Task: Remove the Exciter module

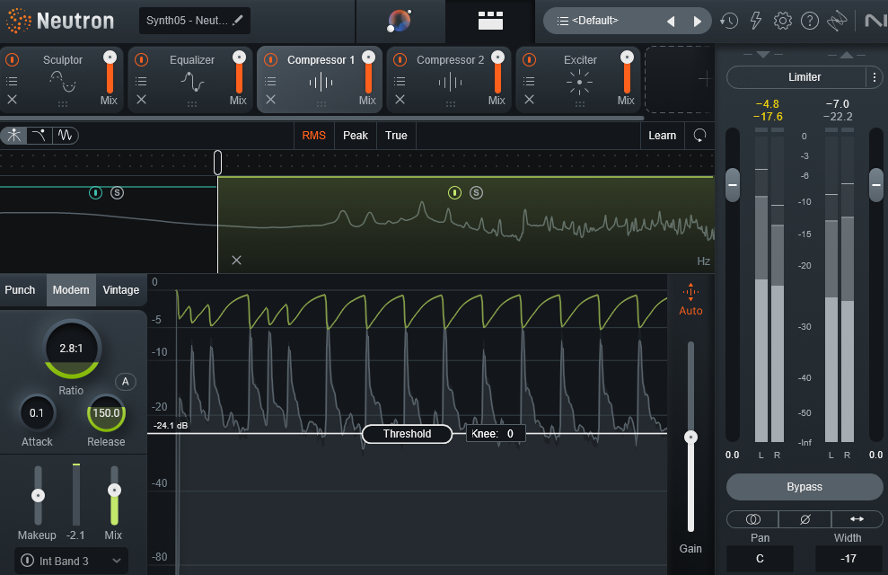Action: pyautogui.click(x=529, y=99)
